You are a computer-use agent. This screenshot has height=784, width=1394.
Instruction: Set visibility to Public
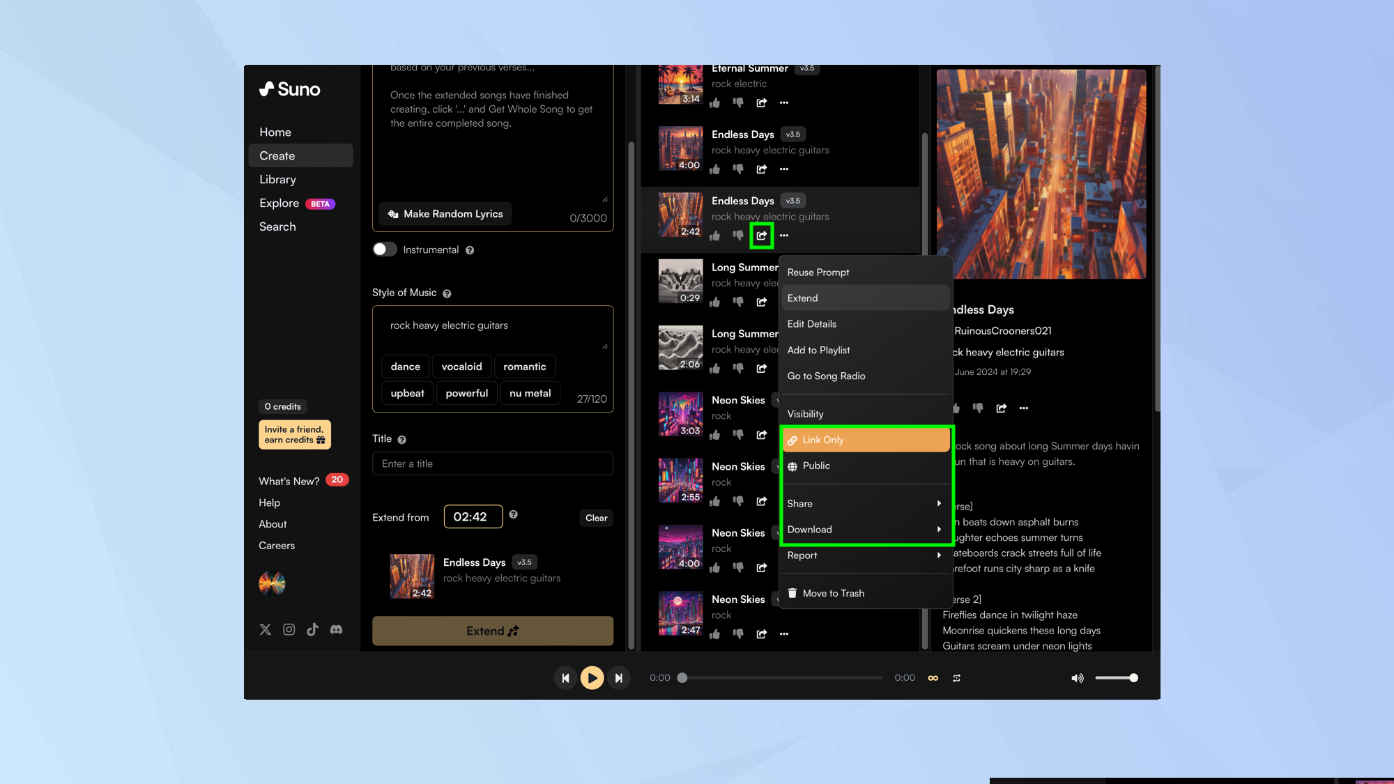[x=815, y=466]
